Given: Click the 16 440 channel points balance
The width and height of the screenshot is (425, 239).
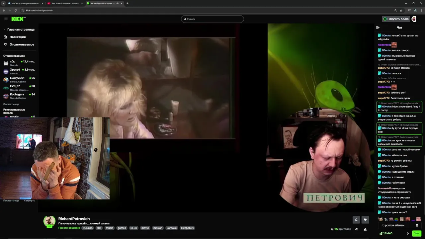Looking at the screenshot, I should coord(386,233).
